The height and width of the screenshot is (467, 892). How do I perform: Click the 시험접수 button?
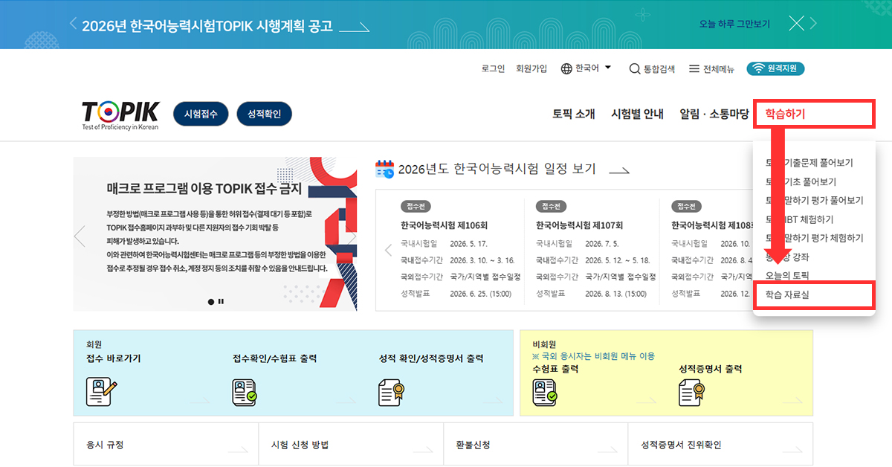[x=200, y=114]
